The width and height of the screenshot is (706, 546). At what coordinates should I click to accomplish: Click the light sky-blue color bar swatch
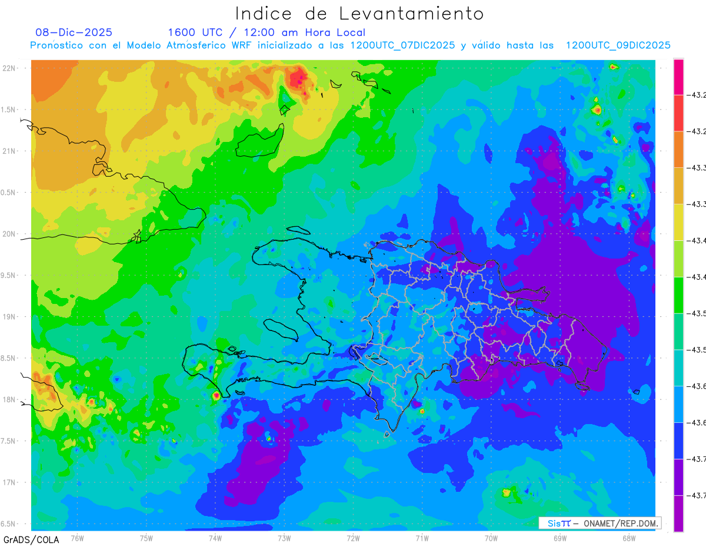pos(678,405)
